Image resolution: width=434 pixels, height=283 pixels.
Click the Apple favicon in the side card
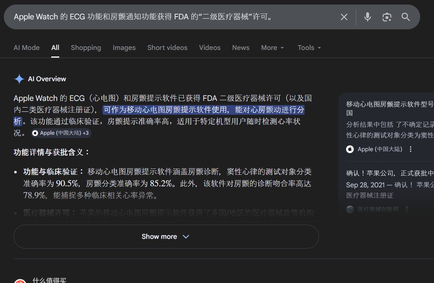click(350, 149)
